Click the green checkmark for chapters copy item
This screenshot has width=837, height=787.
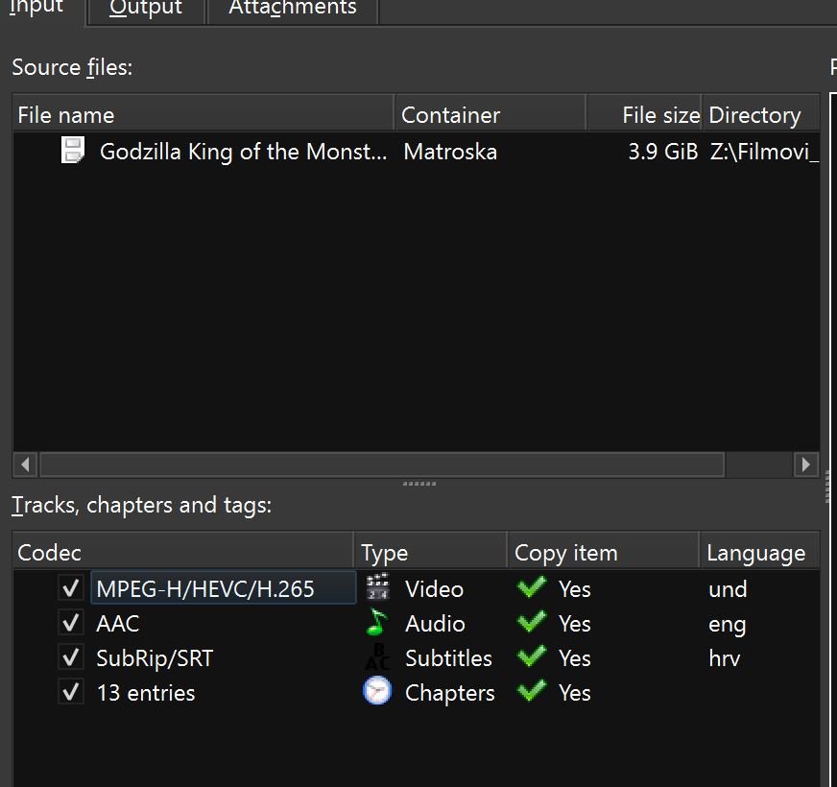pos(532,691)
